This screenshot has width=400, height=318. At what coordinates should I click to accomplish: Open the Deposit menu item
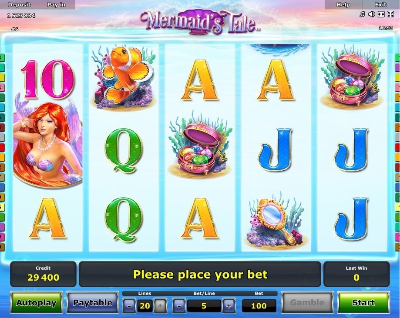coord(19,5)
